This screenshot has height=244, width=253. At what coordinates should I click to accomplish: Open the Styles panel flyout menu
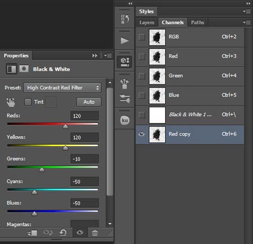click(247, 12)
